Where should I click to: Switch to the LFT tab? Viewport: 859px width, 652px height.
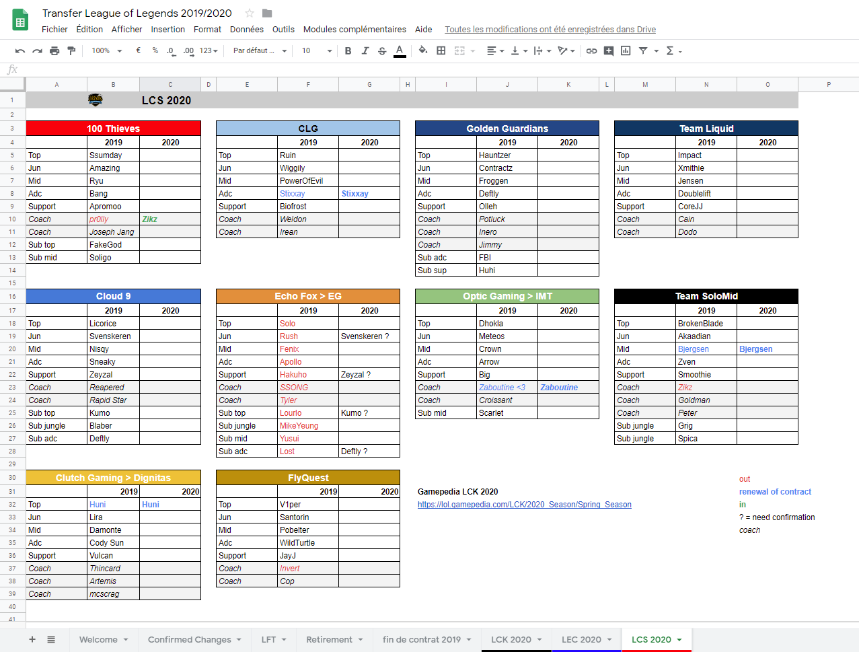(274, 640)
